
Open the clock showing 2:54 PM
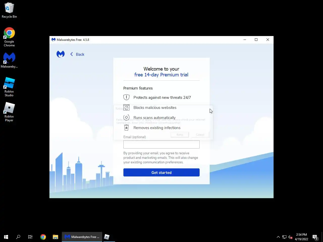(x=302, y=237)
